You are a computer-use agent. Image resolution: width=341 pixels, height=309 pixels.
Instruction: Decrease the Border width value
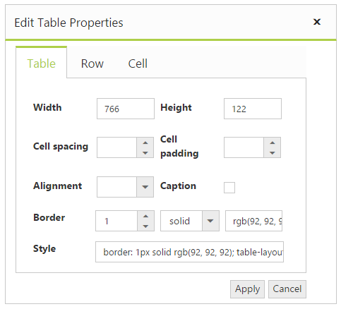(x=145, y=226)
